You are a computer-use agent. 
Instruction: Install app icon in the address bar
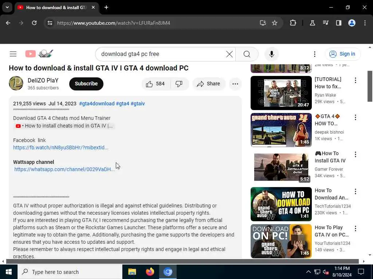click(263, 23)
